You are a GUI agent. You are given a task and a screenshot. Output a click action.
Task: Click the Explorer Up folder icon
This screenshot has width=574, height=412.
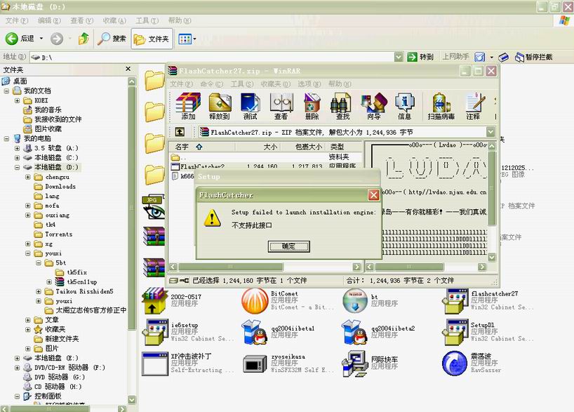pos(84,38)
